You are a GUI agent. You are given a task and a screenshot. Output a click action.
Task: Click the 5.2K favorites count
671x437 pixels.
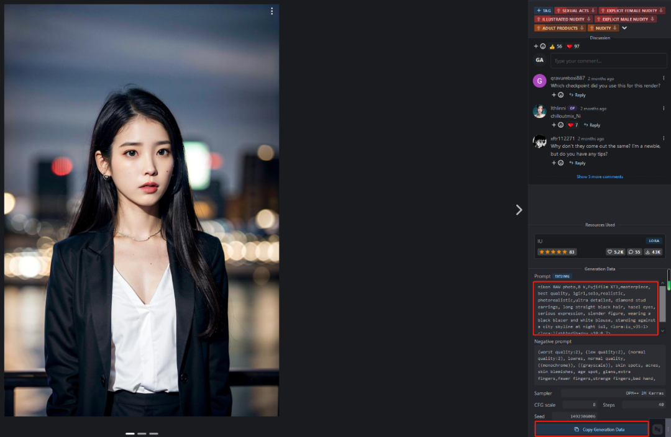click(x=615, y=252)
